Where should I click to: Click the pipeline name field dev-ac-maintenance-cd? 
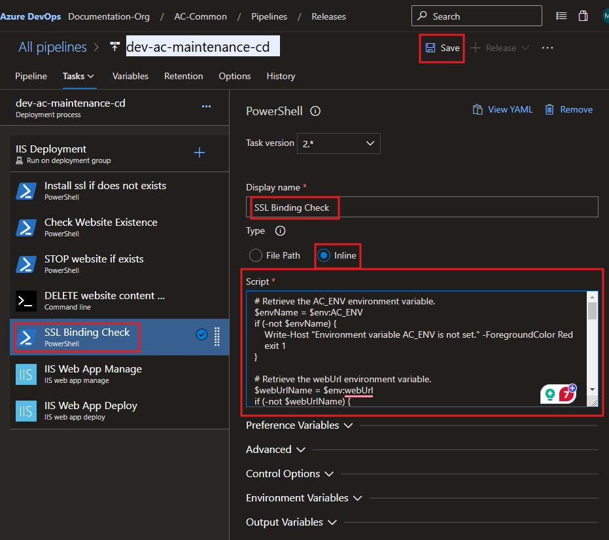(203, 46)
